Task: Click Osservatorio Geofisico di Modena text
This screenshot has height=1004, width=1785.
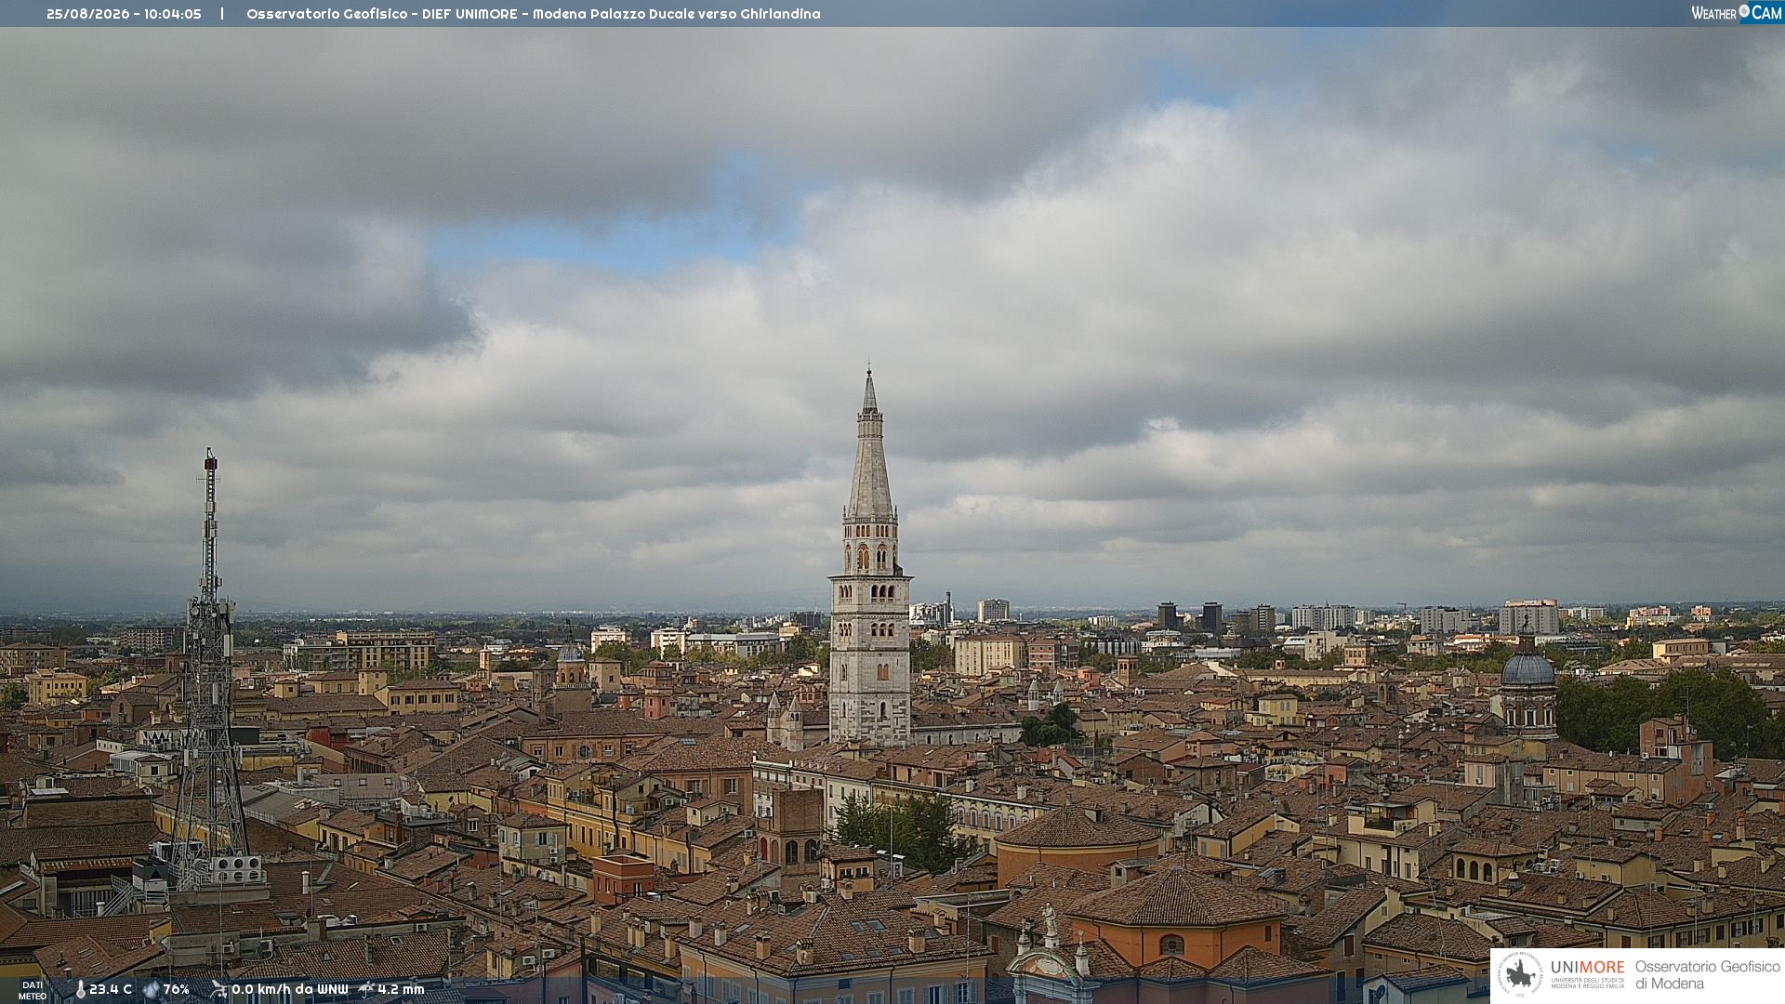Action: pos(1707,974)
